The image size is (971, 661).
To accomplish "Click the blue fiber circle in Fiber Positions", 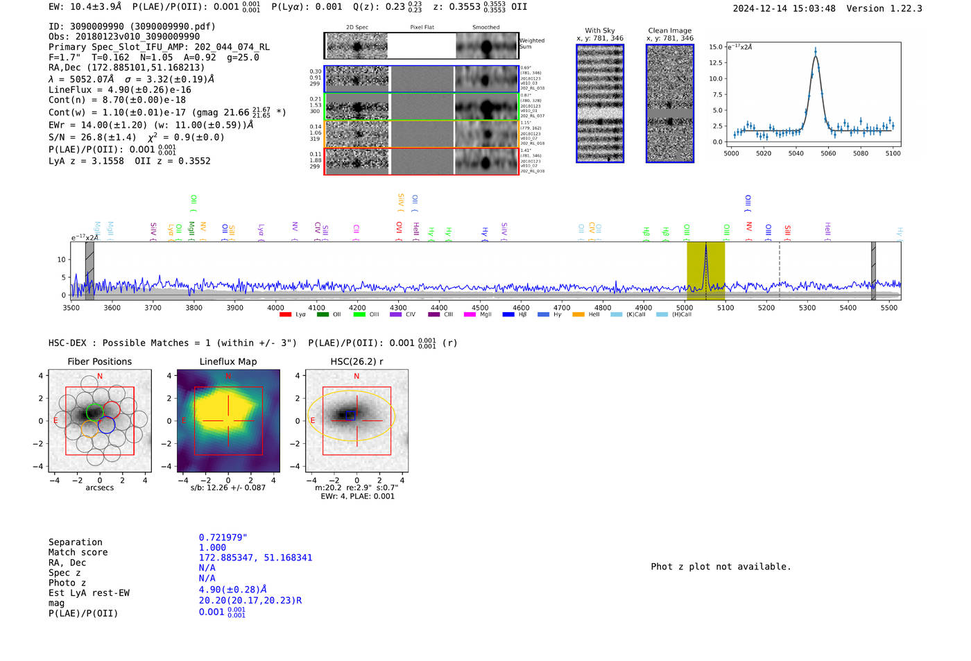I will (106, 425).
